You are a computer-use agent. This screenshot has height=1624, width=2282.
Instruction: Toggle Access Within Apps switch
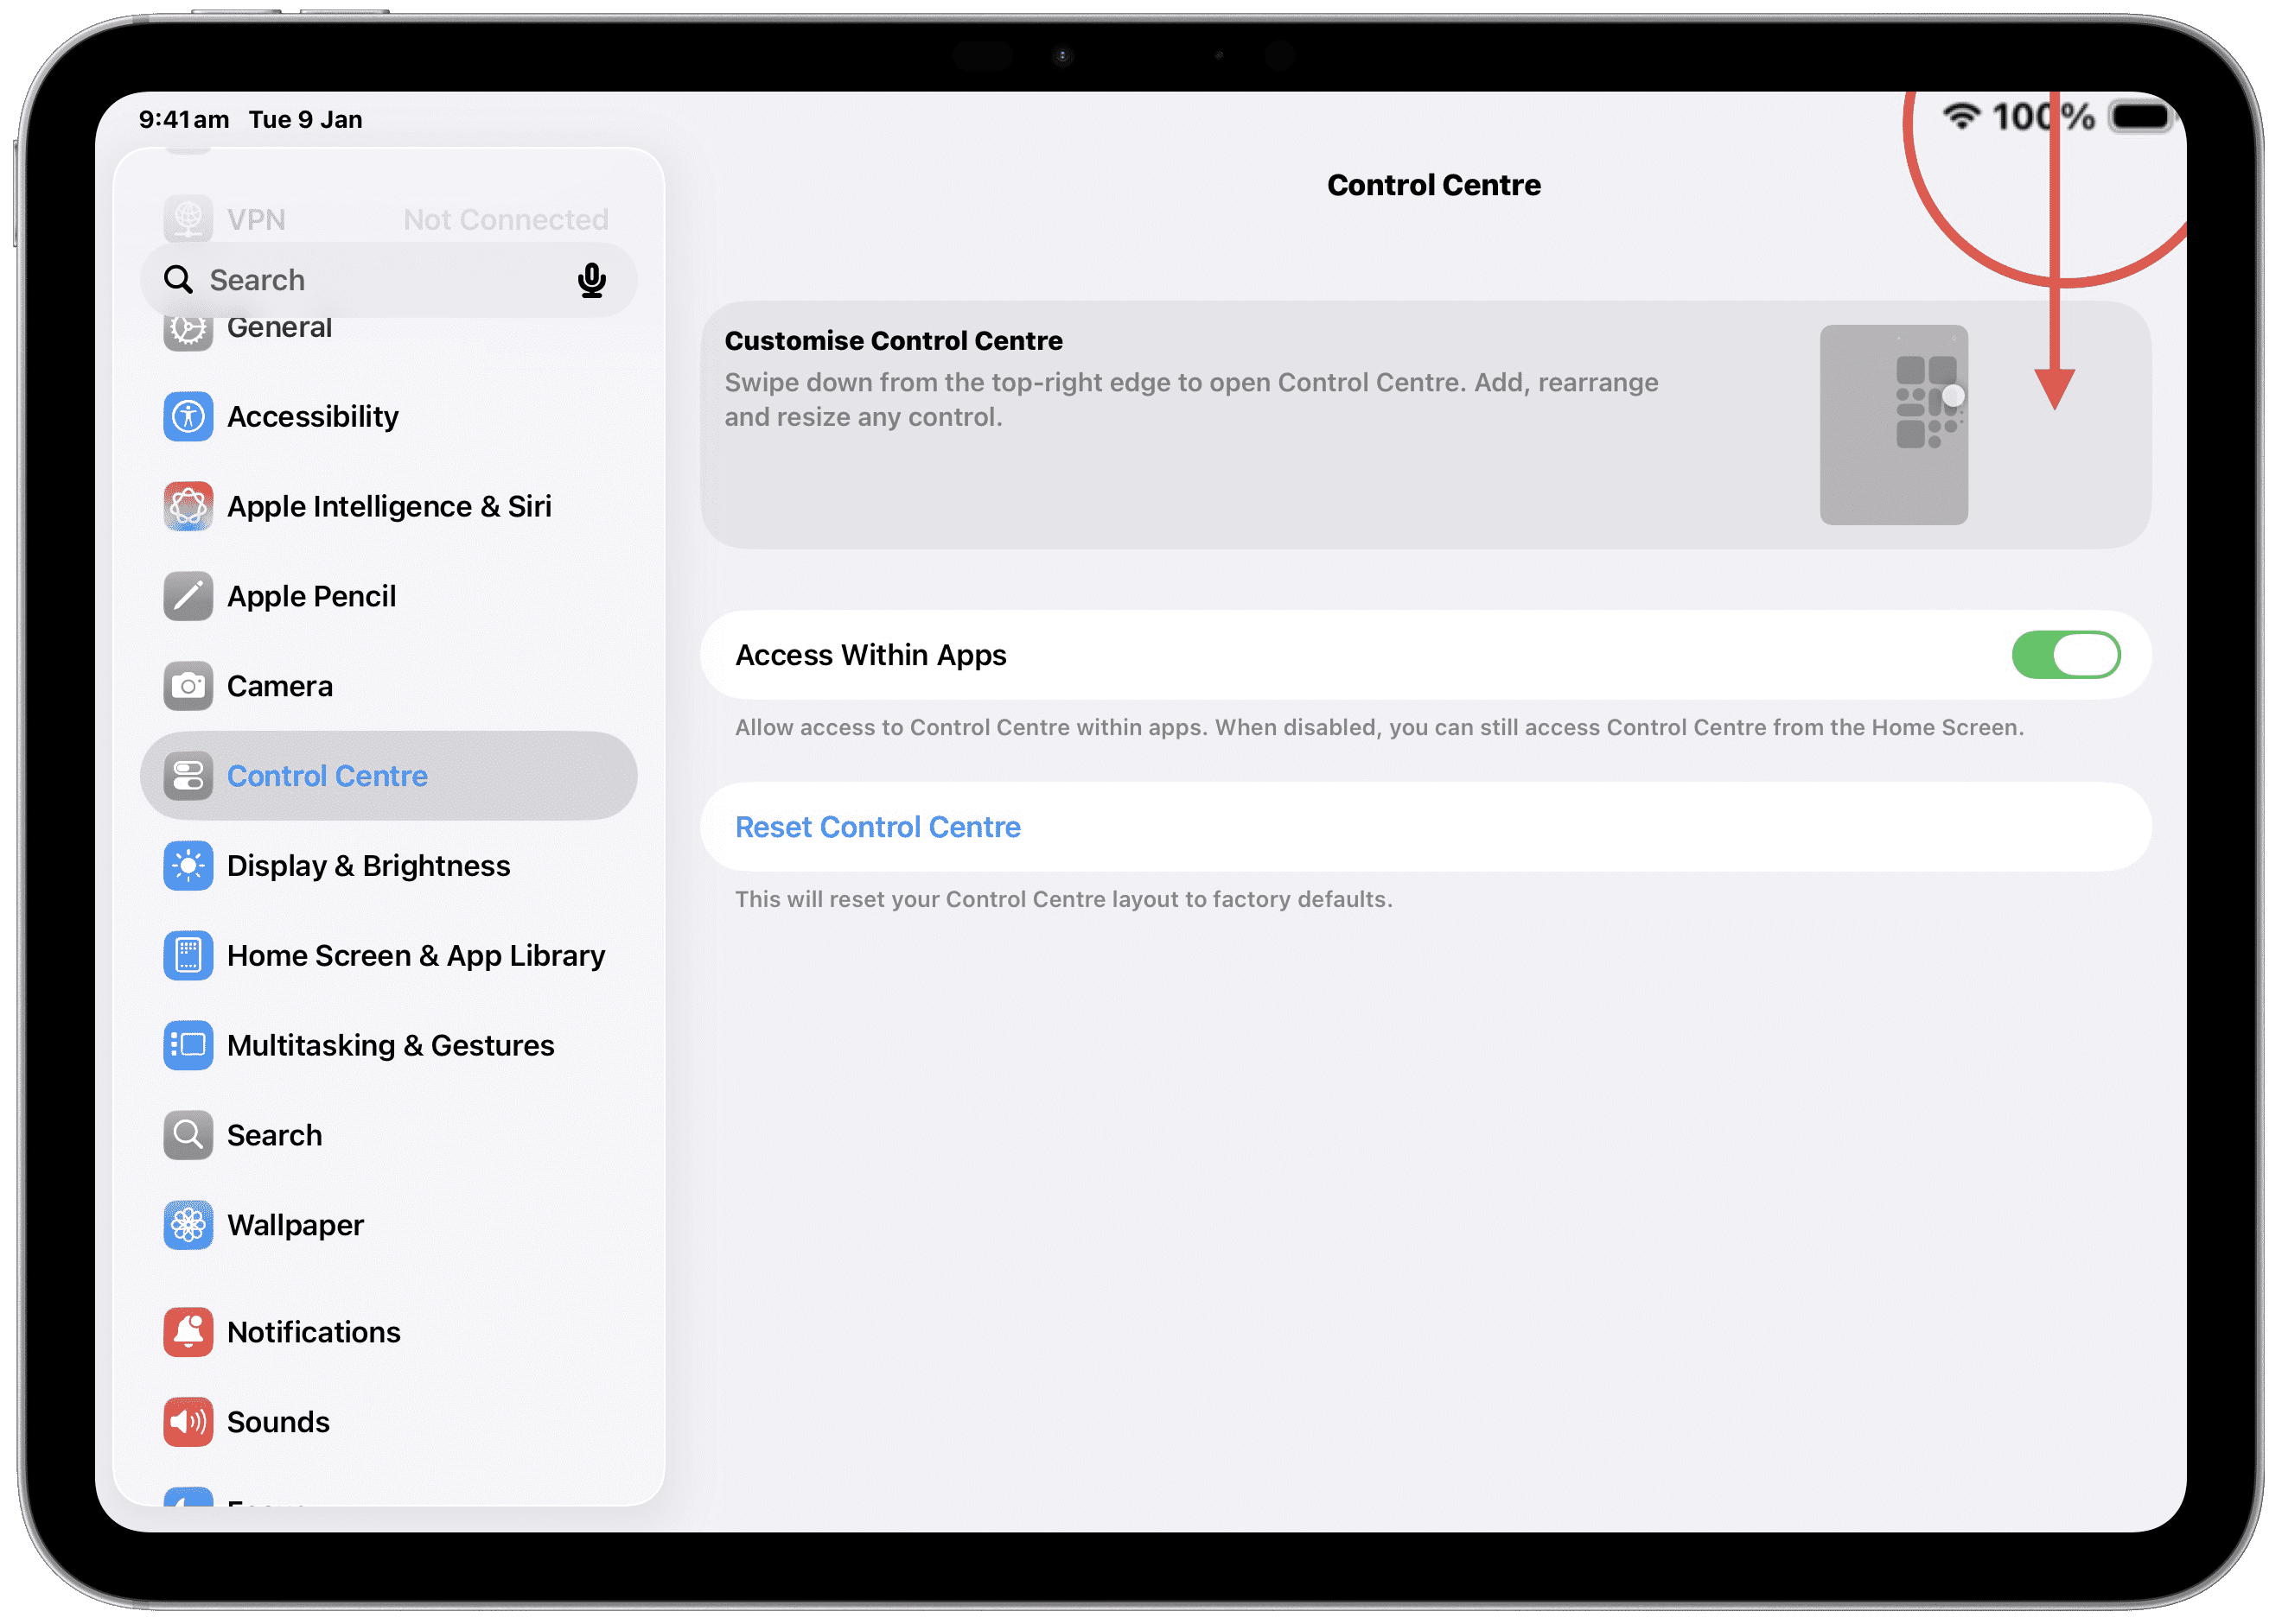pyautogui.click(x=2065, y=655)
